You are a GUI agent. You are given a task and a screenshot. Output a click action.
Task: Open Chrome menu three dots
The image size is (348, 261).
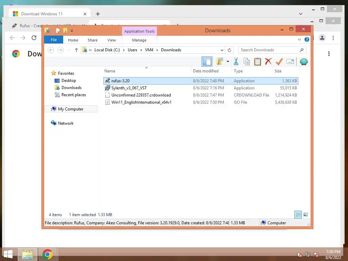333,38
